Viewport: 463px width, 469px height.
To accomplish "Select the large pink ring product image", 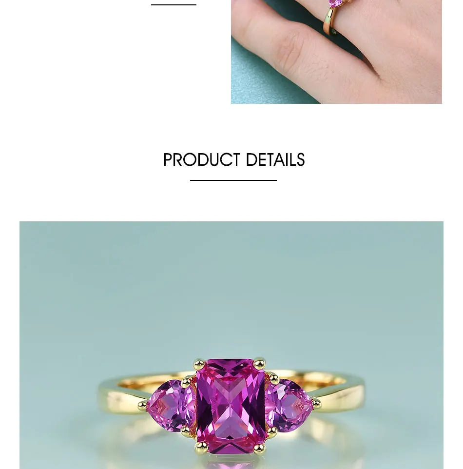I will (x=231, y=345).
